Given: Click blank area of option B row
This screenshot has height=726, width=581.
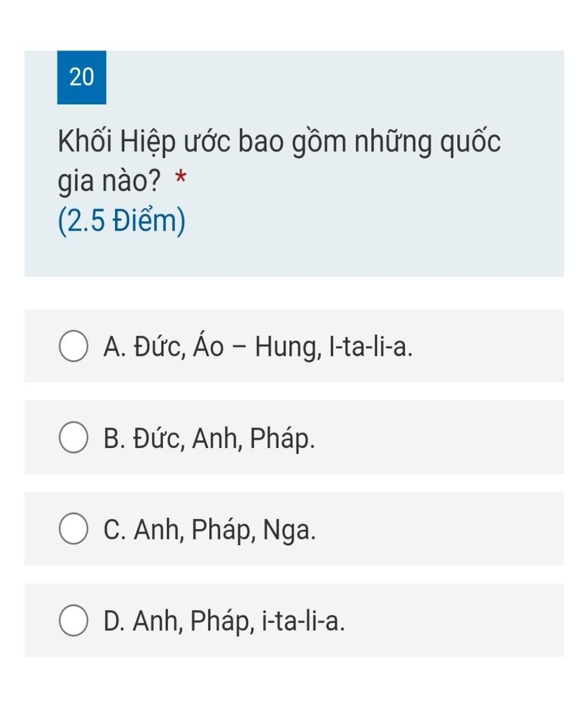Looking at the screenshot, I should 443,438.
